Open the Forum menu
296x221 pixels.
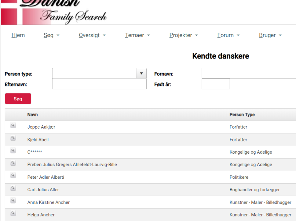click(228, 35)
